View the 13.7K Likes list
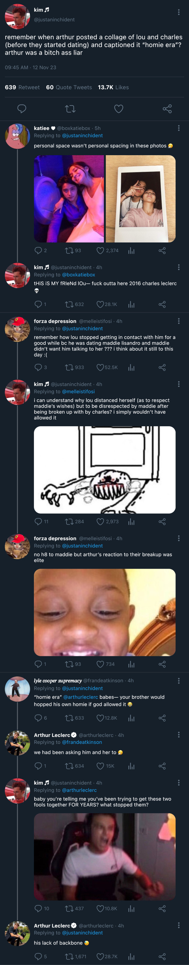 pyautogui.click(x=113, y=87)
